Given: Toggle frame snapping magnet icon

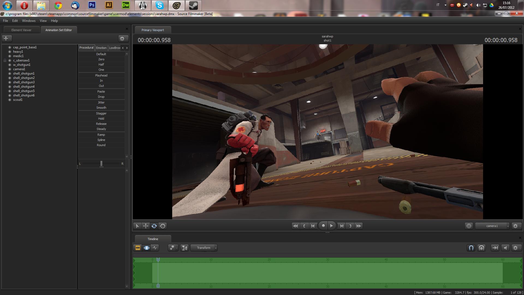Looking at the screenshot, I should point(481,248).
